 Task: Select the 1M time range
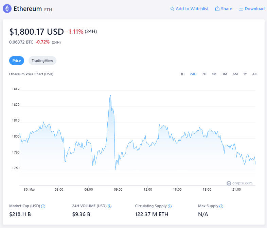point(214,74)
